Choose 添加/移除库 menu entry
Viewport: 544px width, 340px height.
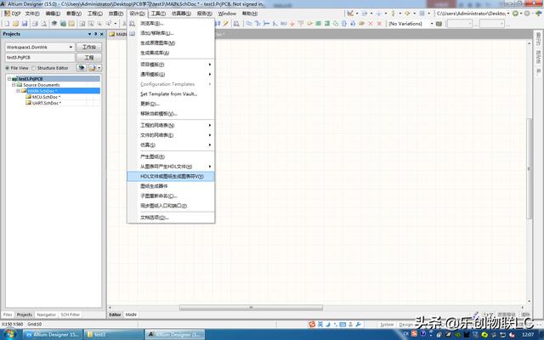(171, 33)
